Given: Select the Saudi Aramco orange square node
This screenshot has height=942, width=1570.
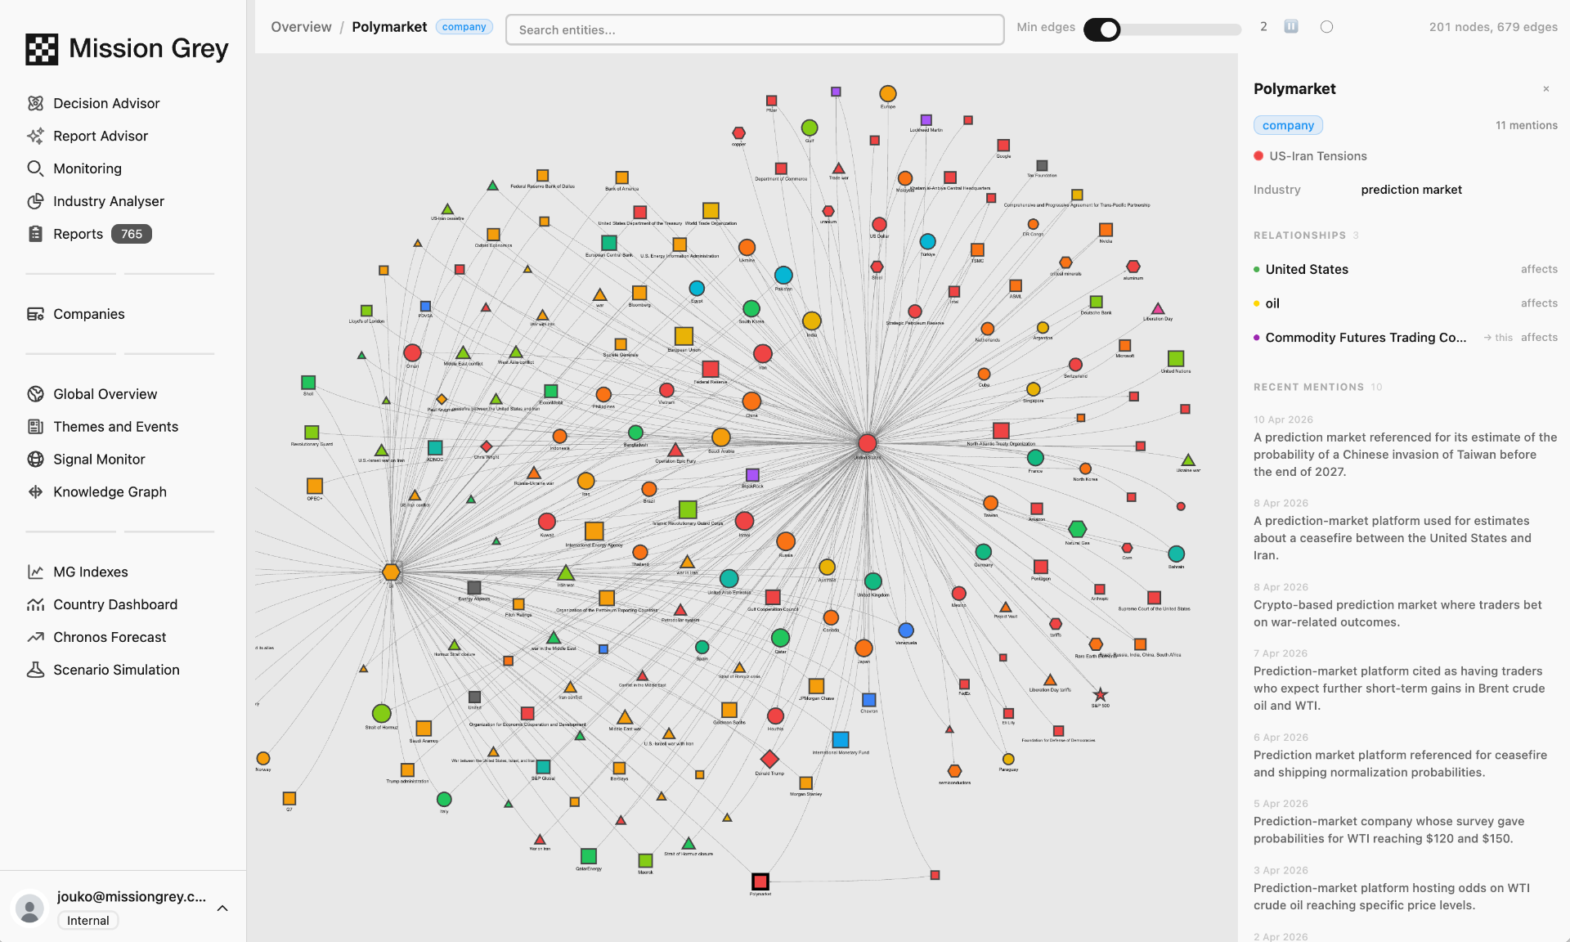Looking at the screenshot, I should pyautogui.click(x=424, y=728).
